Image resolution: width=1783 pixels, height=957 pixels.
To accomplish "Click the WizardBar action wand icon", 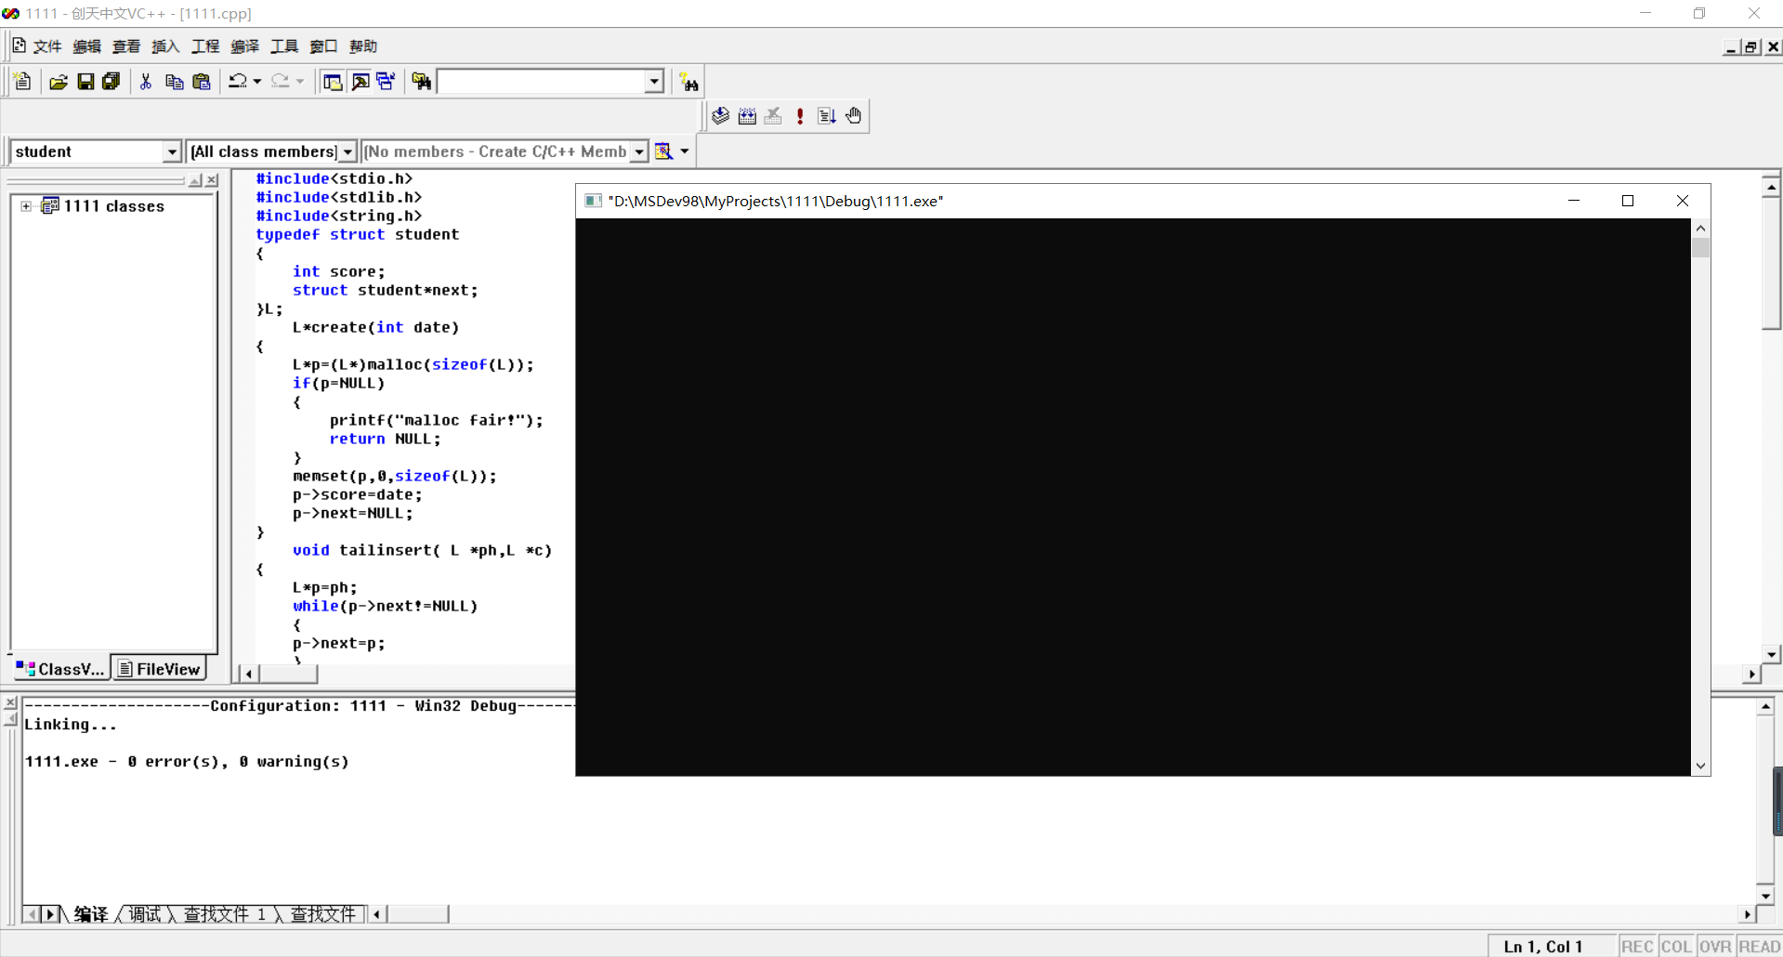I will tap(663, 151).
